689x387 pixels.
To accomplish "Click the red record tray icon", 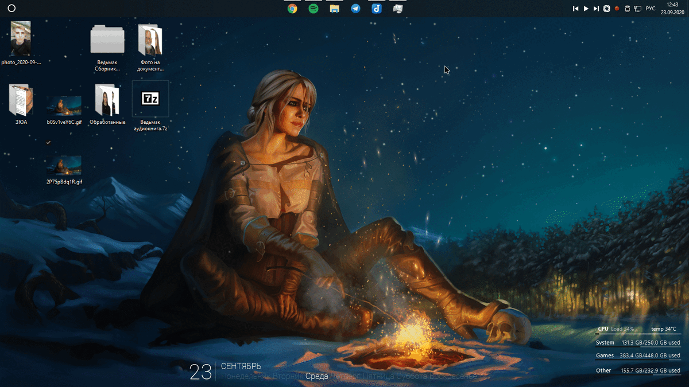I will 617,9.
